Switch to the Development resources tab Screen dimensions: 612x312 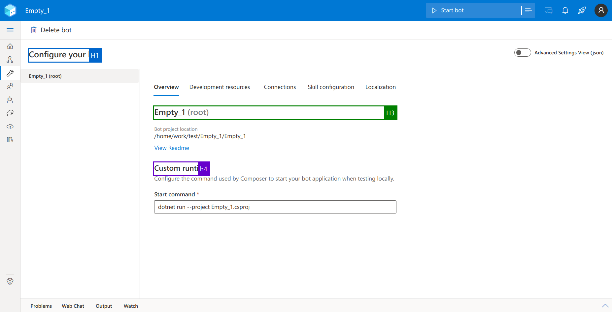tap(220, 87)
